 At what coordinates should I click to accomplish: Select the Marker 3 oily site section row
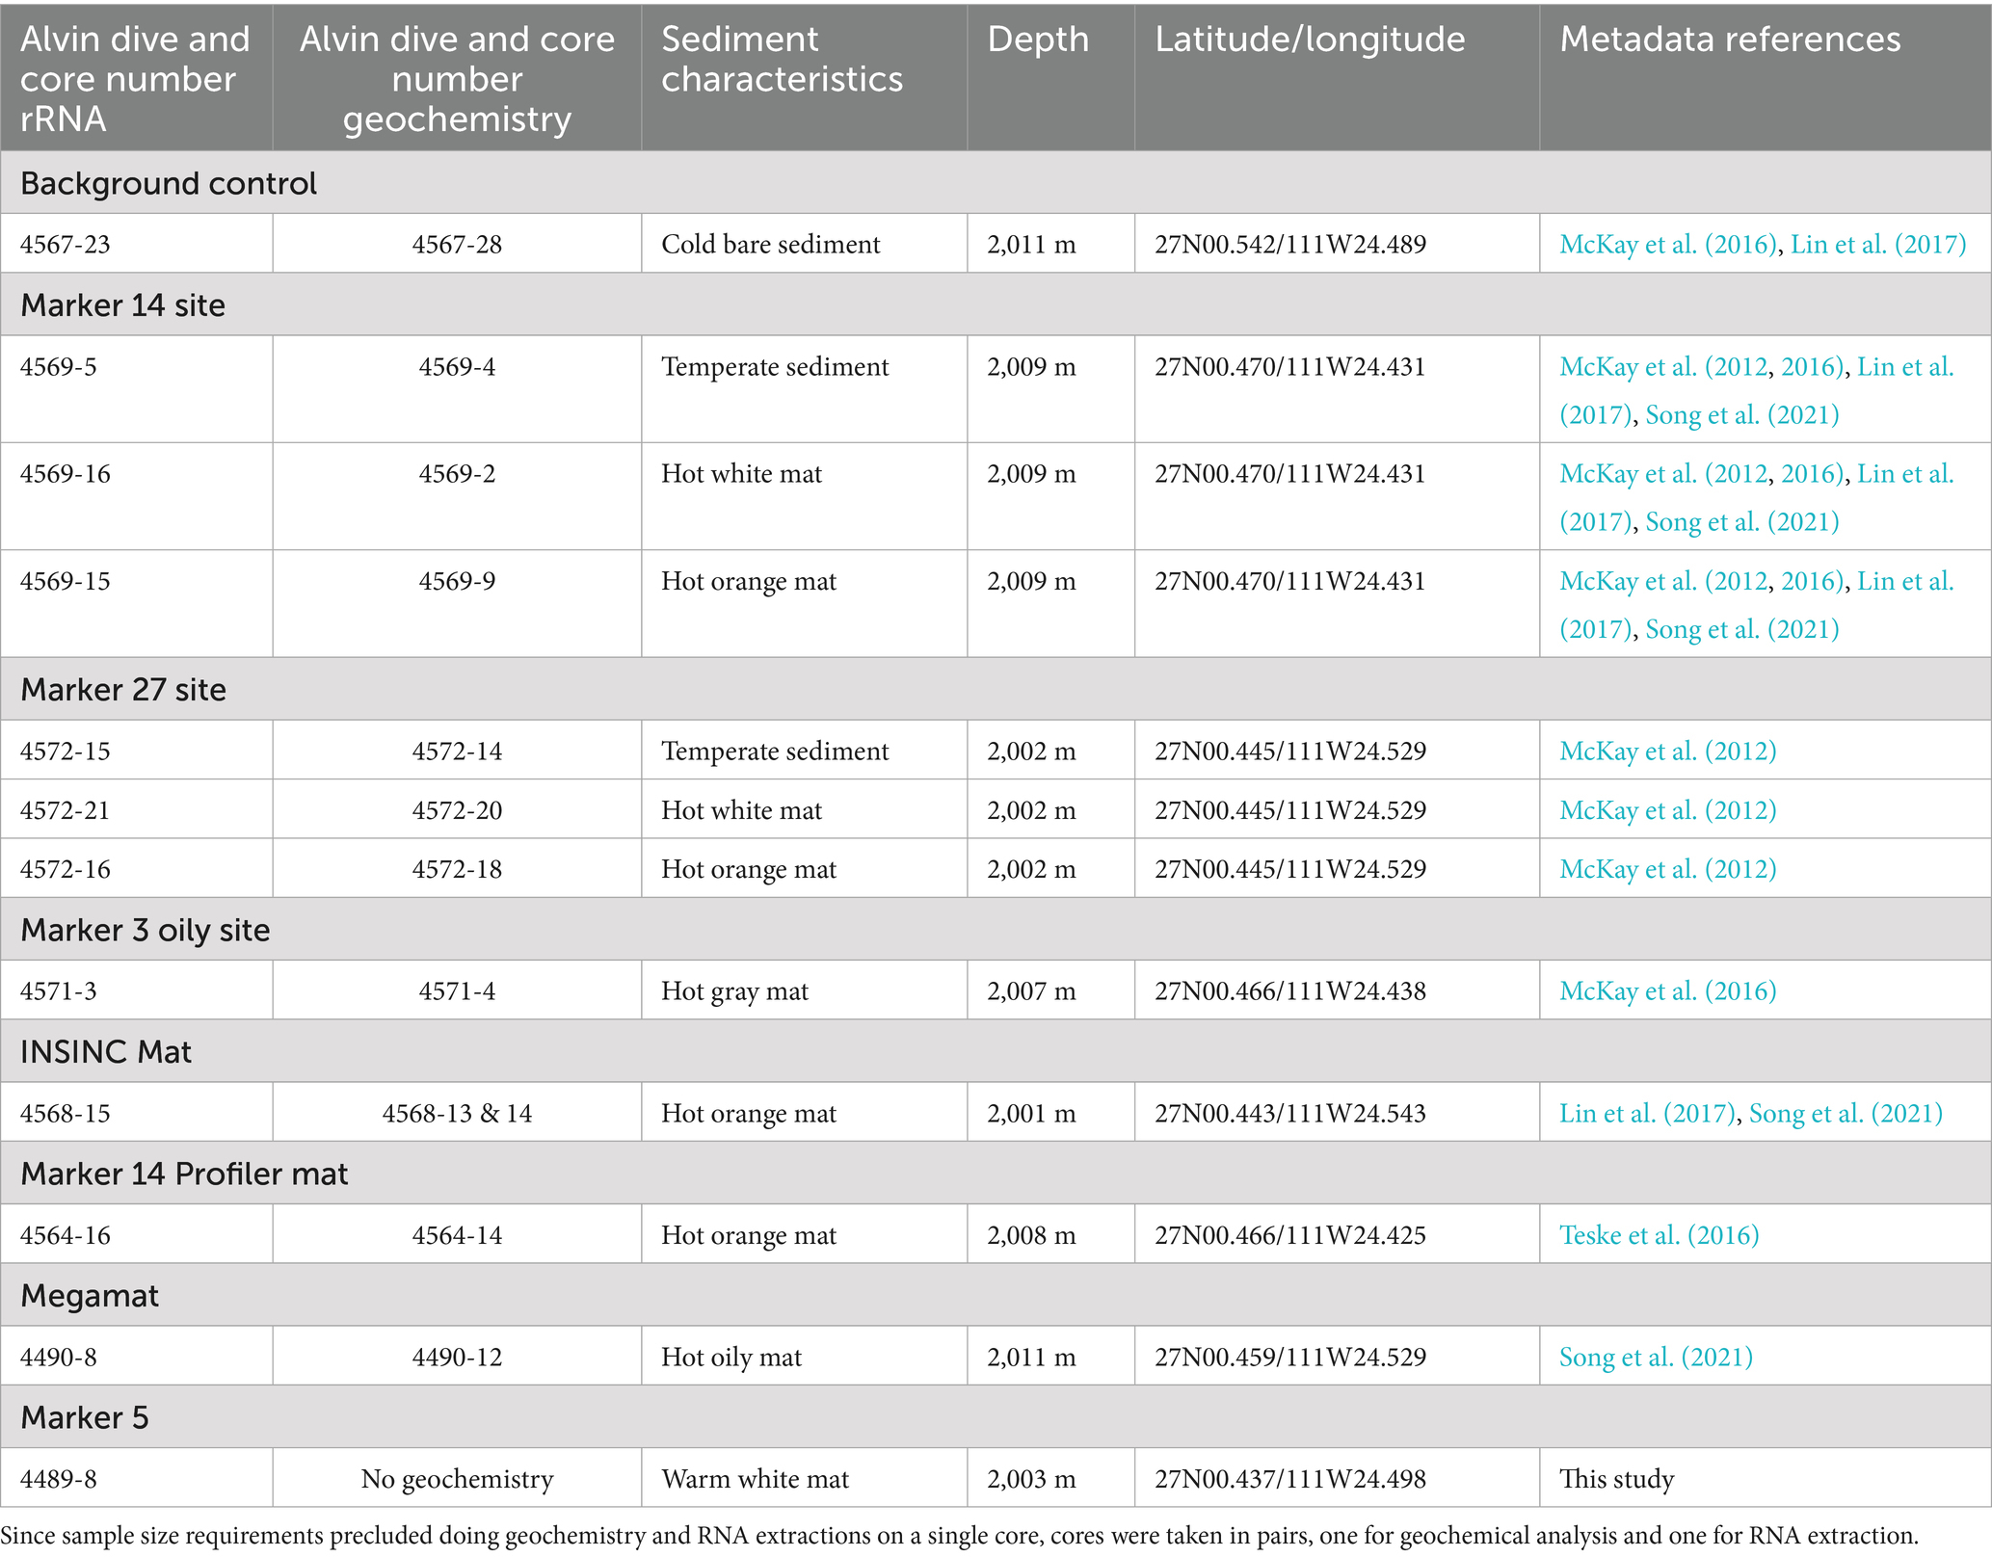[x=146, y=931]
